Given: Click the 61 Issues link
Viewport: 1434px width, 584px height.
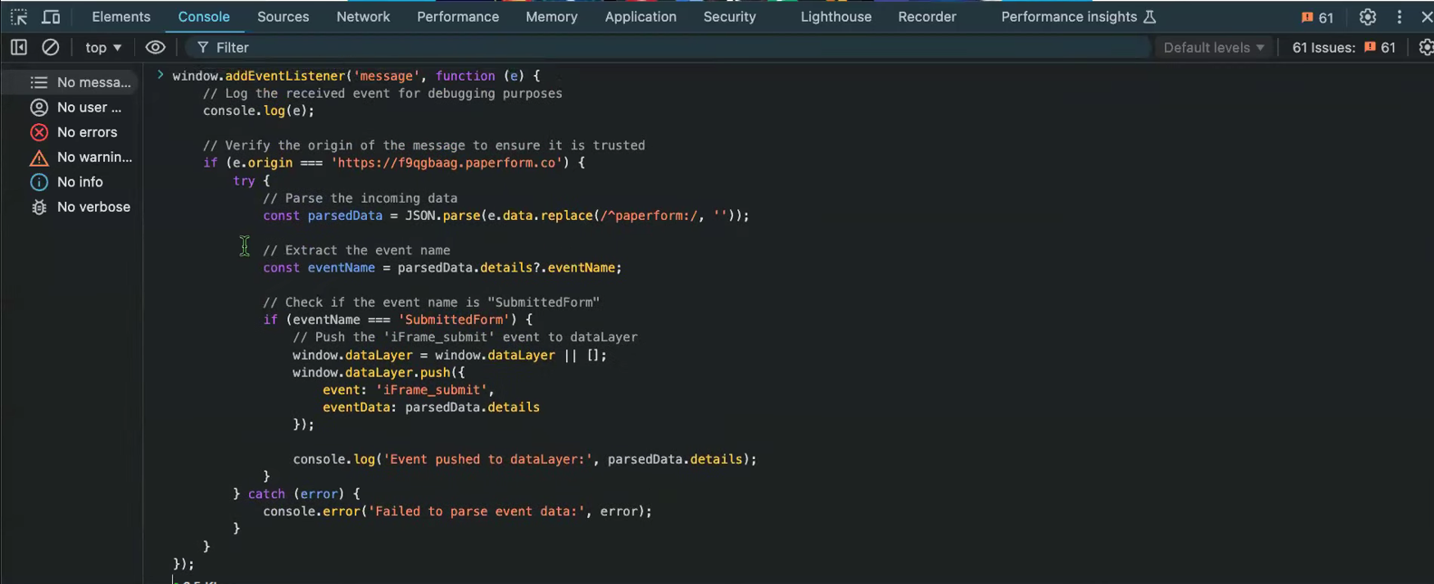Looking at the screenshot, I should pos(1343,47).
